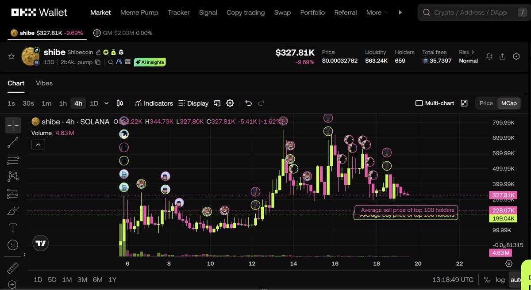The image size is (531, 290).
Task: Enable the Multi-chart checkbox
Action: 419,103
